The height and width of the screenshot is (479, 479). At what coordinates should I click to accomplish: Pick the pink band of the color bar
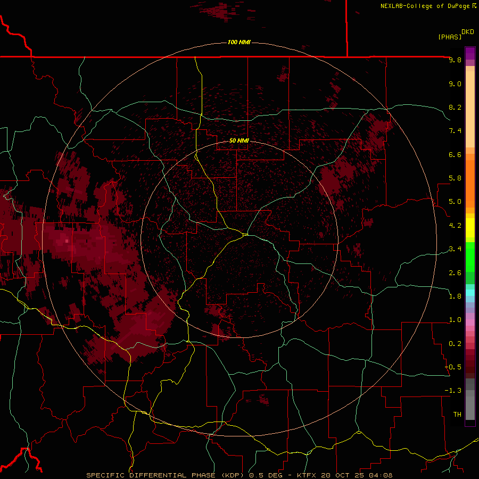coord(470,323)
